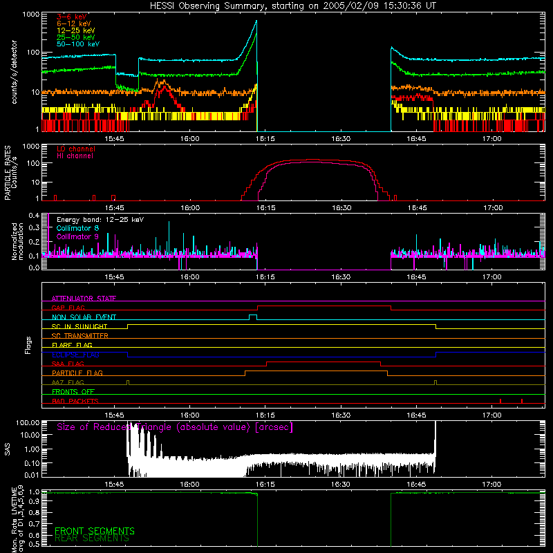Click the 1000 tick of PARTICLE RATES axis

point(31,146)
